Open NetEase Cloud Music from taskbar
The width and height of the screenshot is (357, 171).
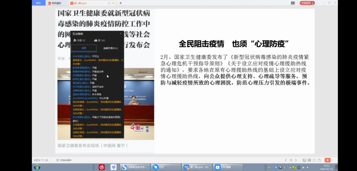click(x=101, y=167)
